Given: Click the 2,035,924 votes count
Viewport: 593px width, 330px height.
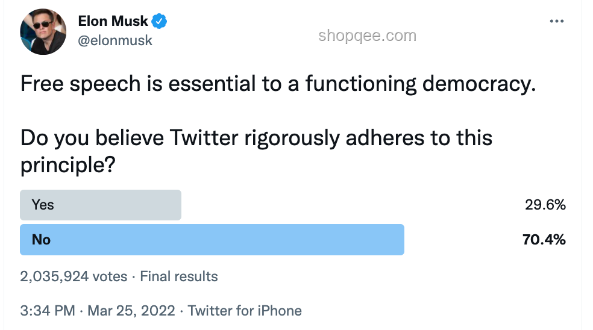Looking at the screenshot, I should pos(74,276).
